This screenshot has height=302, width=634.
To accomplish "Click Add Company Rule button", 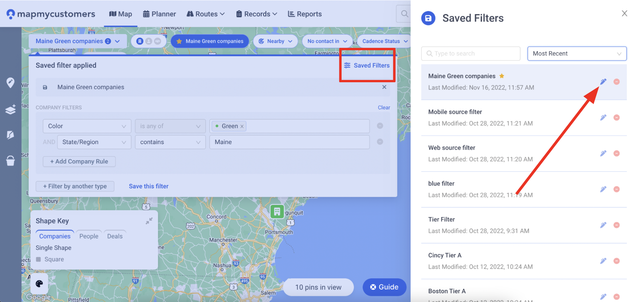I will click(x=79, y=161).
